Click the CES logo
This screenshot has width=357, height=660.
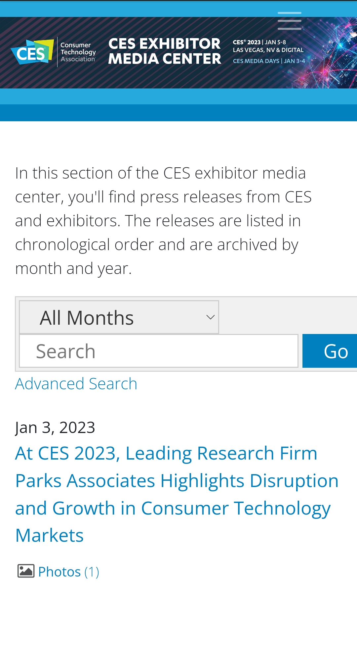[32, 52]
